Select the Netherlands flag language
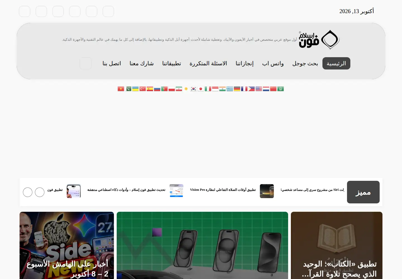 (x=266, y=89)
